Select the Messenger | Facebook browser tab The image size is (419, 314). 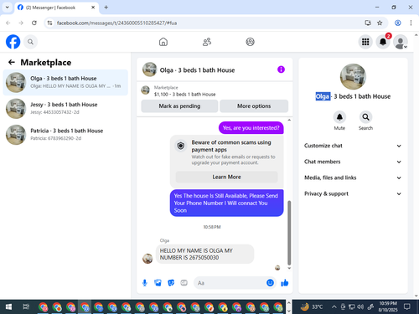tap(56, 8)
